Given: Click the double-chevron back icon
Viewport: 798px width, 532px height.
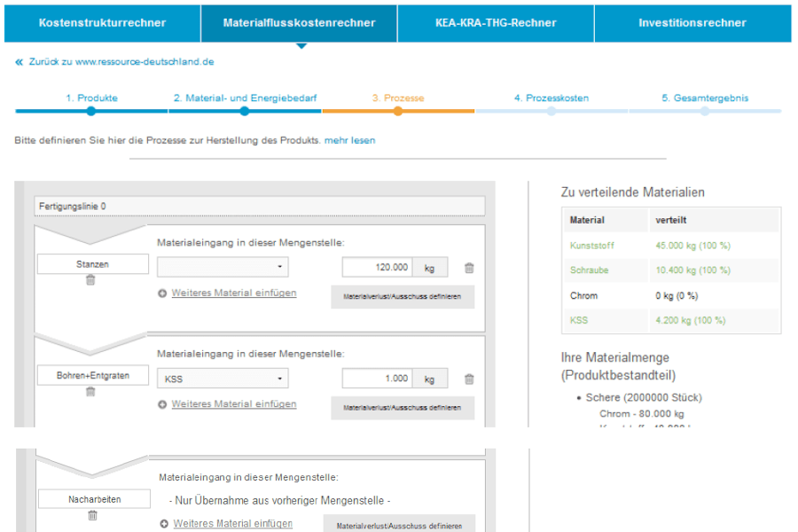Looking at the screenshot, I should click(20, 62).
